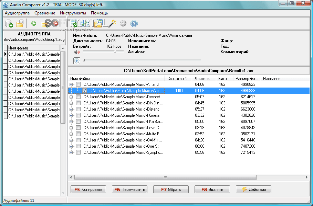The height and width of the screenshot is (206, 313).
Task: Click Имя файла header in results table
Action: tap(116, 79)
